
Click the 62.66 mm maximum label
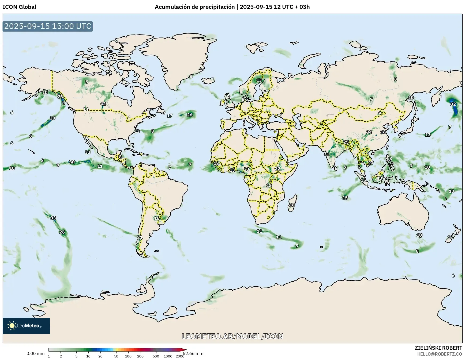193,353
